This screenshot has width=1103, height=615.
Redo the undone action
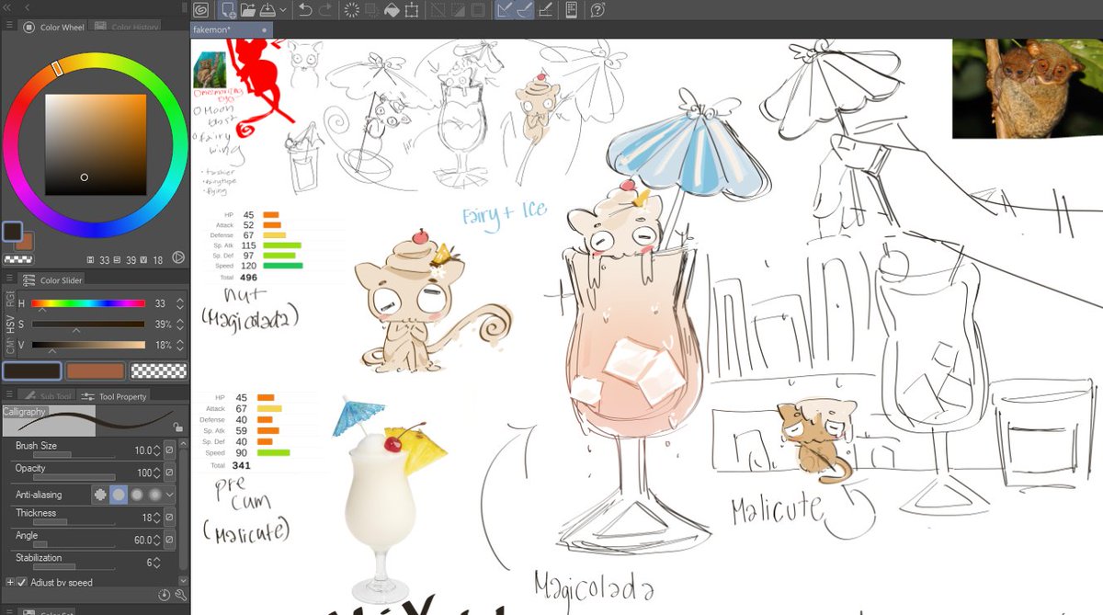[326, 10]
